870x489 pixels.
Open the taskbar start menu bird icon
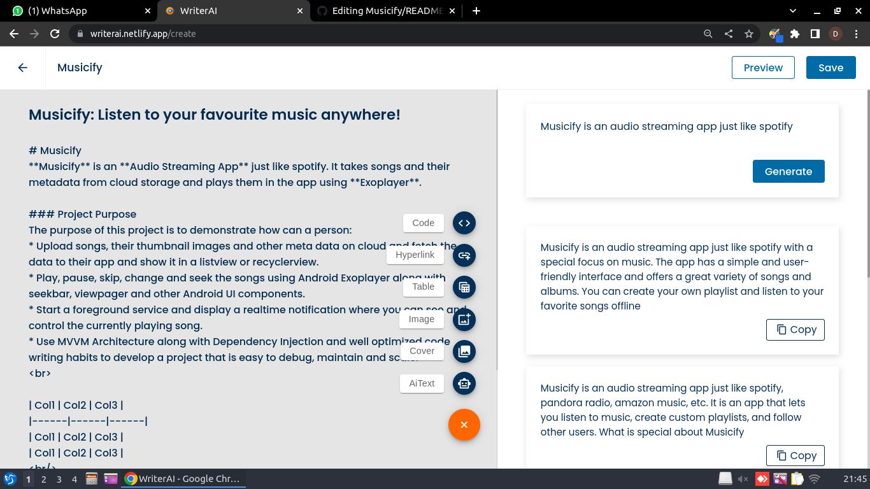[10, 479]
